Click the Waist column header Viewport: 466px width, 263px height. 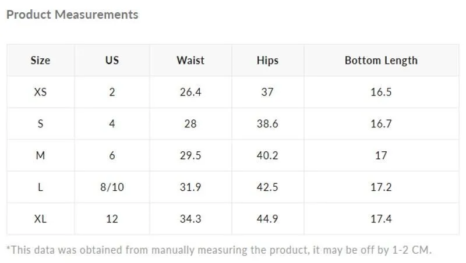pos(190,61)
